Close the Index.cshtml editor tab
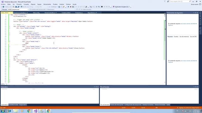 (x=12, y=13)
